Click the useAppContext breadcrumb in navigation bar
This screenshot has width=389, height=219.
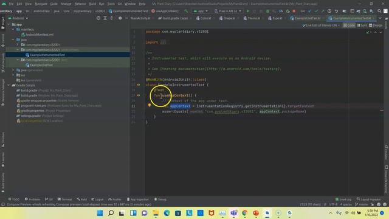165,11
